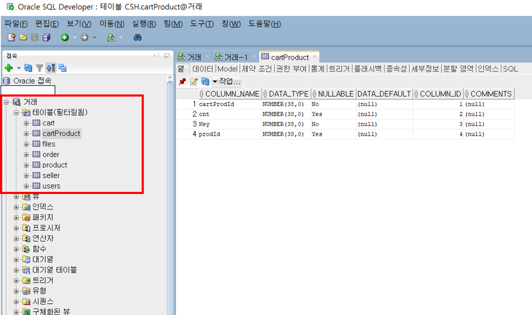532x315 pixels.
Task: Click the Save All toolbar icon
Action: click(x=46, y=38)
